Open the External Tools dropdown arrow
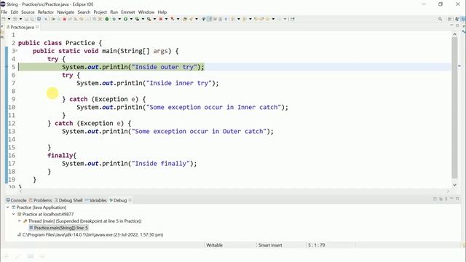The width and height of the screenshot is (466, 262). 154,19
